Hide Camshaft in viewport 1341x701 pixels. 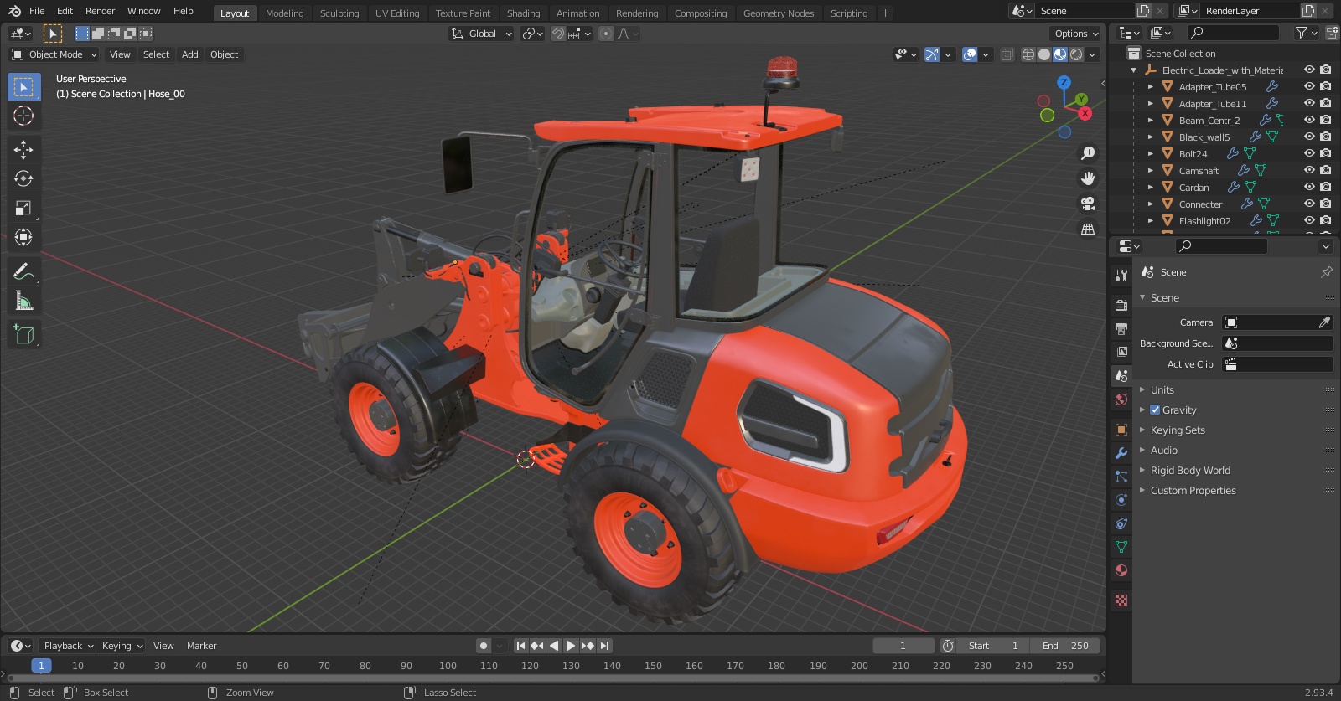pyautogui.click(x=1309, y=170)
